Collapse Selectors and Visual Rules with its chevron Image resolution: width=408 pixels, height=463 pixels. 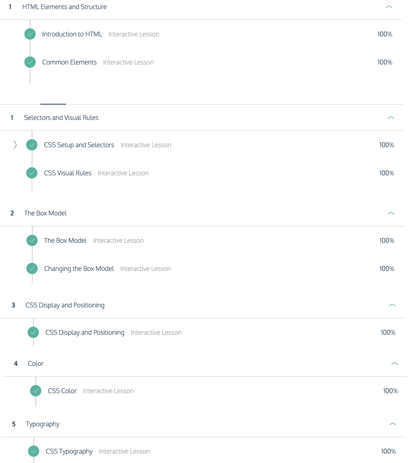[391, 118]
